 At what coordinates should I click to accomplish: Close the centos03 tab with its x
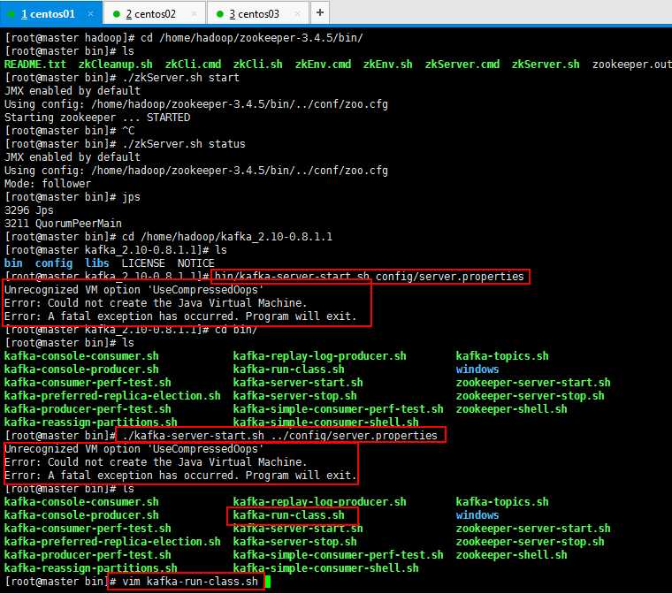(298, 14)
